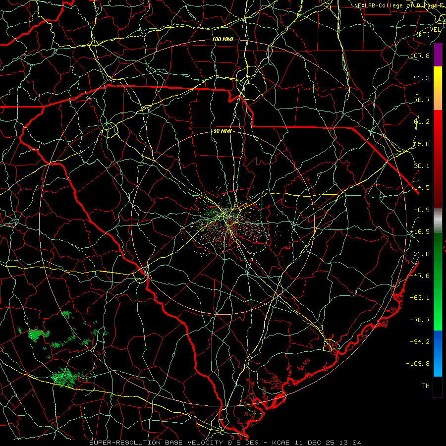The width and height of the screenshot is (446, 446).
Task: Click the -63.1 value on velocity scale
Action: [420, 298]
